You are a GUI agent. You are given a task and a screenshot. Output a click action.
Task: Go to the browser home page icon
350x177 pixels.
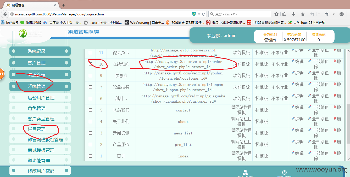tap(303, 14)
